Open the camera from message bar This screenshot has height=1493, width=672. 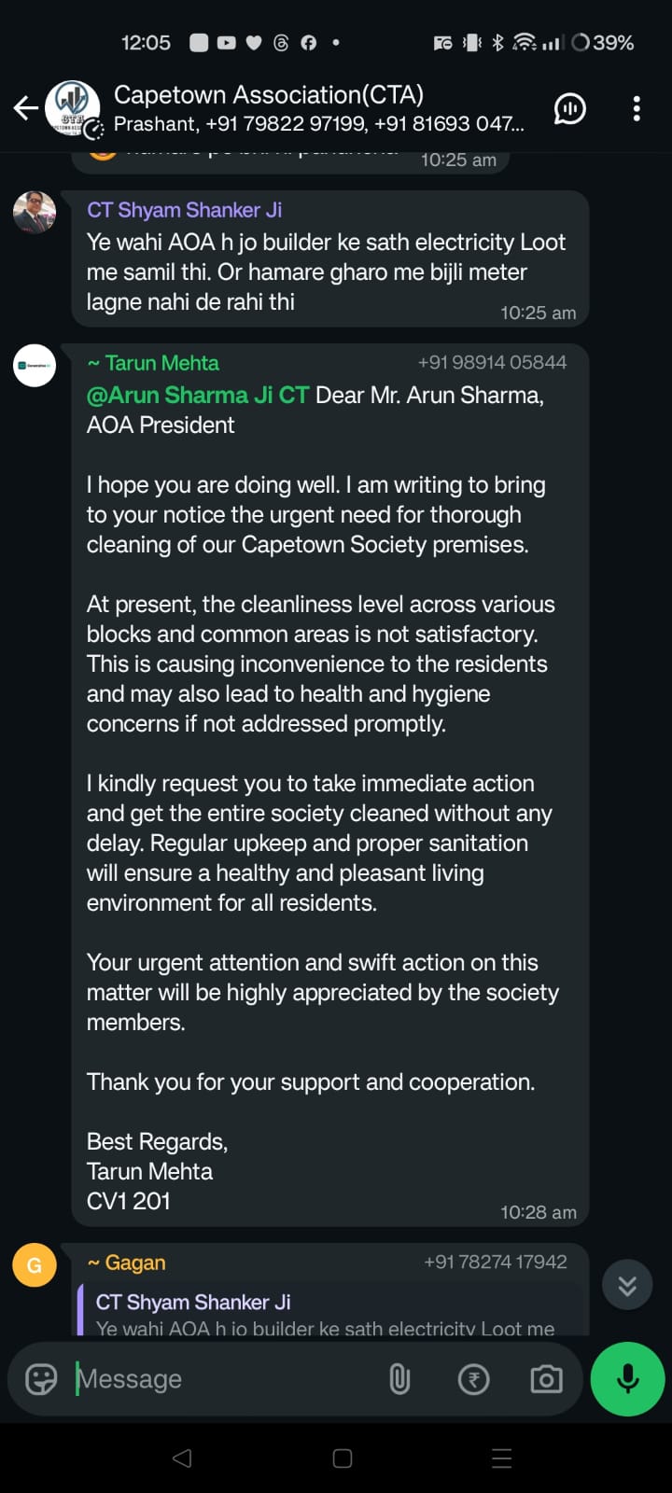(x=546, y=1378)
